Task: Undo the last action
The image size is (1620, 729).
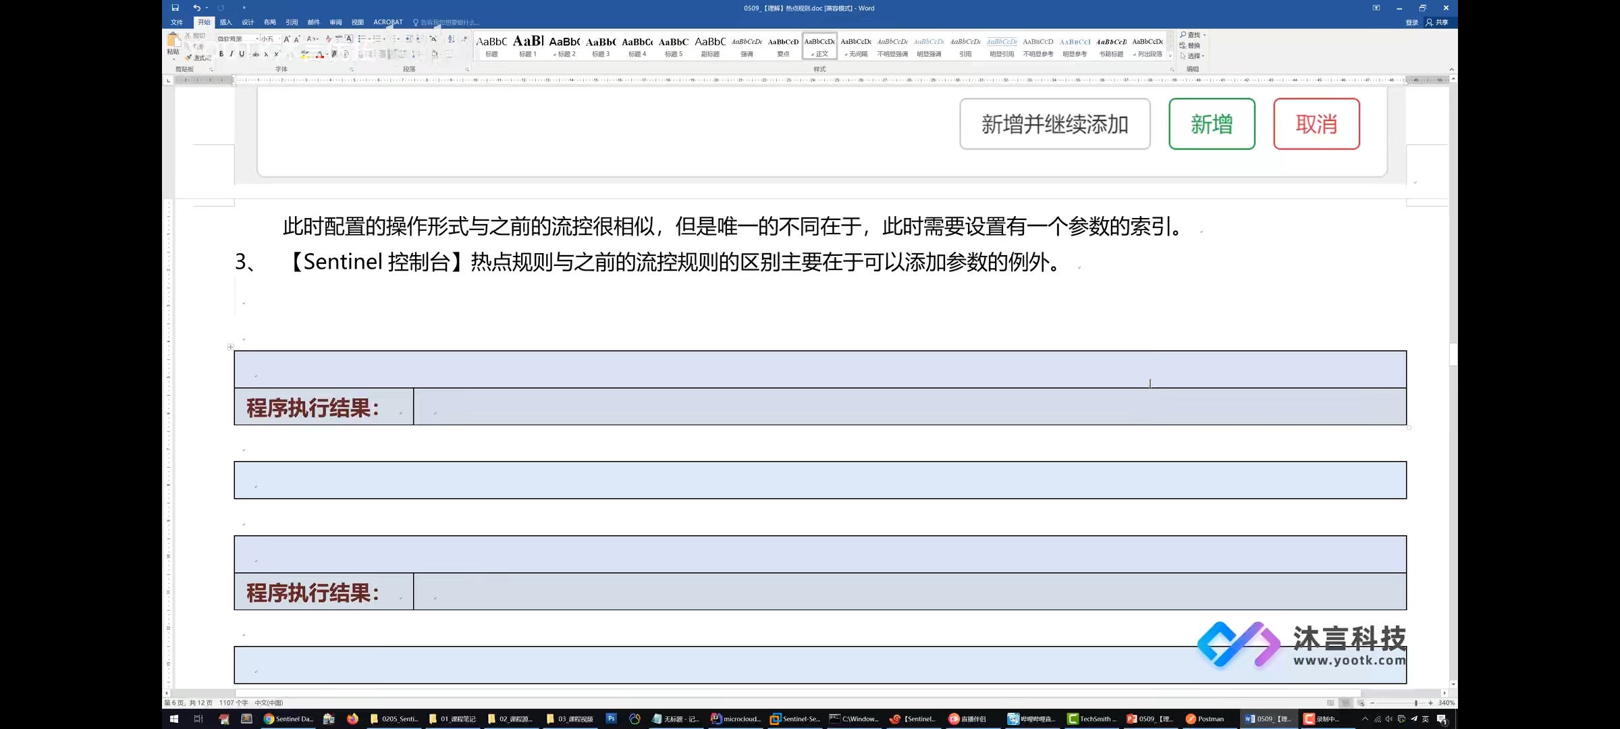Action: (x=196, y=8)
